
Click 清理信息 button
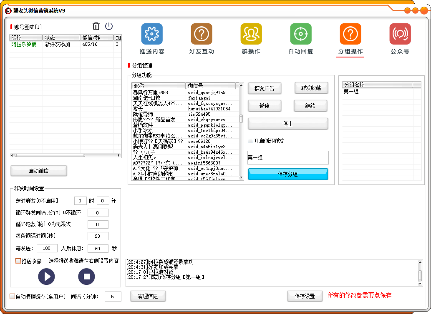148,296
